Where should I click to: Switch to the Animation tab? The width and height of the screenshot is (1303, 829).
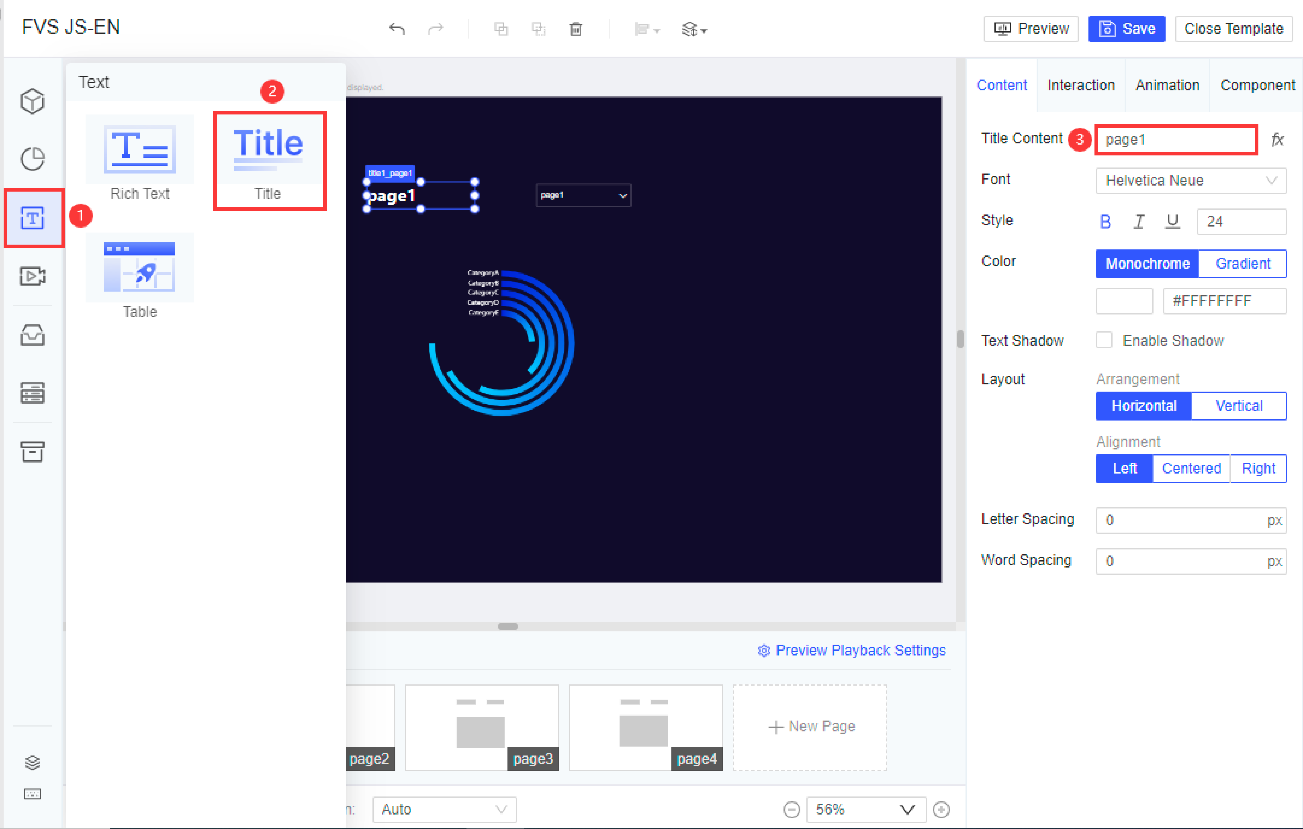1167,85
